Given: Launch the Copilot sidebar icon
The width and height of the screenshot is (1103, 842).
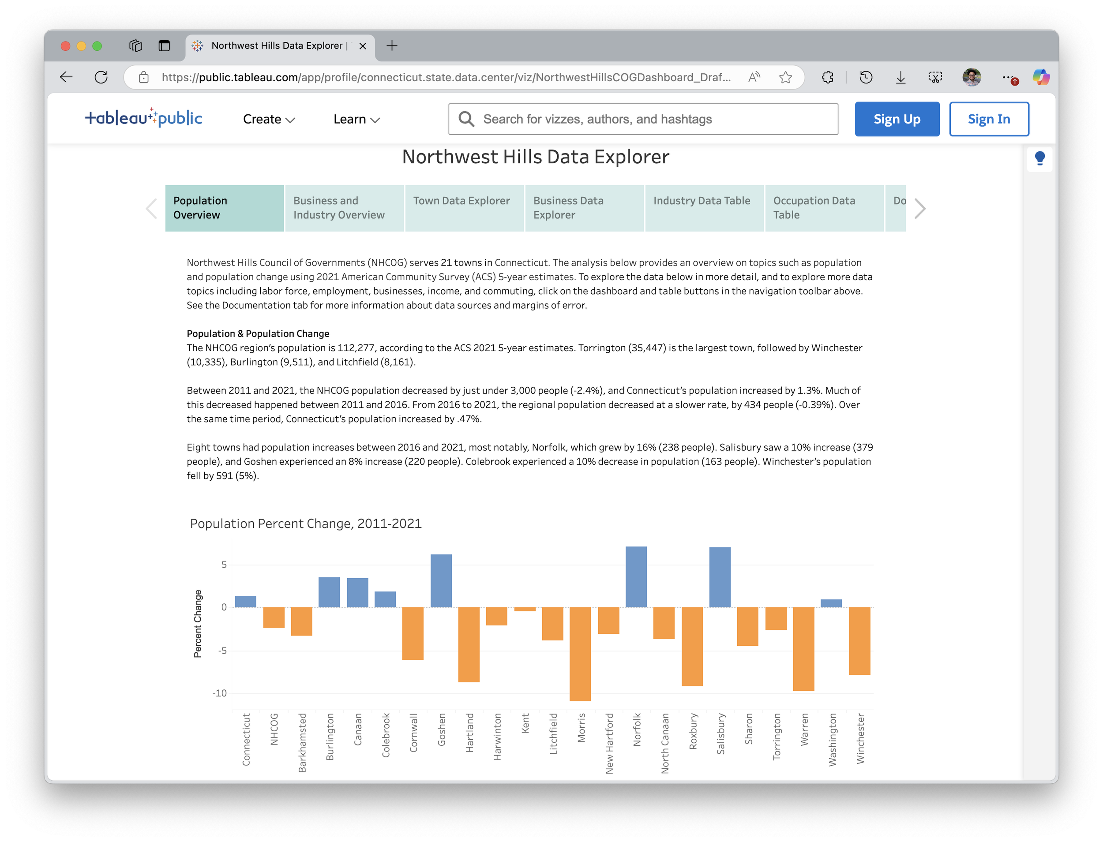Looking at the screenshot, I should tap(1041, 77).
